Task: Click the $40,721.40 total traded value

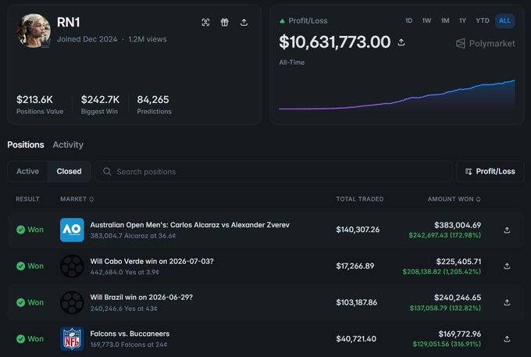Action: [x=356, y=339]
